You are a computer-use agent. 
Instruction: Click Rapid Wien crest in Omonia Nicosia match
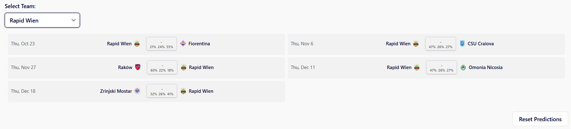pyautogui.click(x=417, y=67)
